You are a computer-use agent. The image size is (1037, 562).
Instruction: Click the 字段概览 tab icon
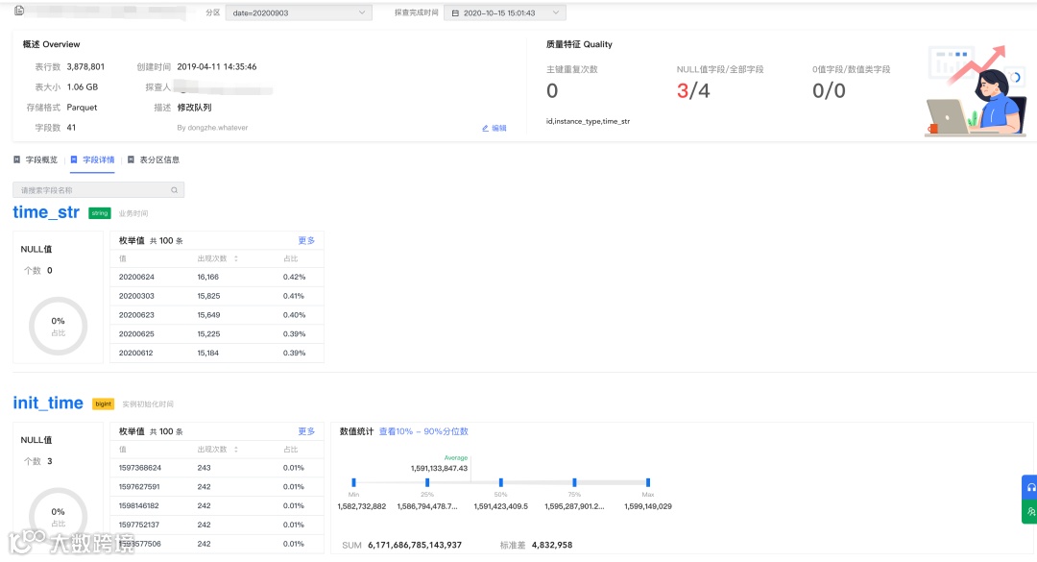[x=17, y=159]
